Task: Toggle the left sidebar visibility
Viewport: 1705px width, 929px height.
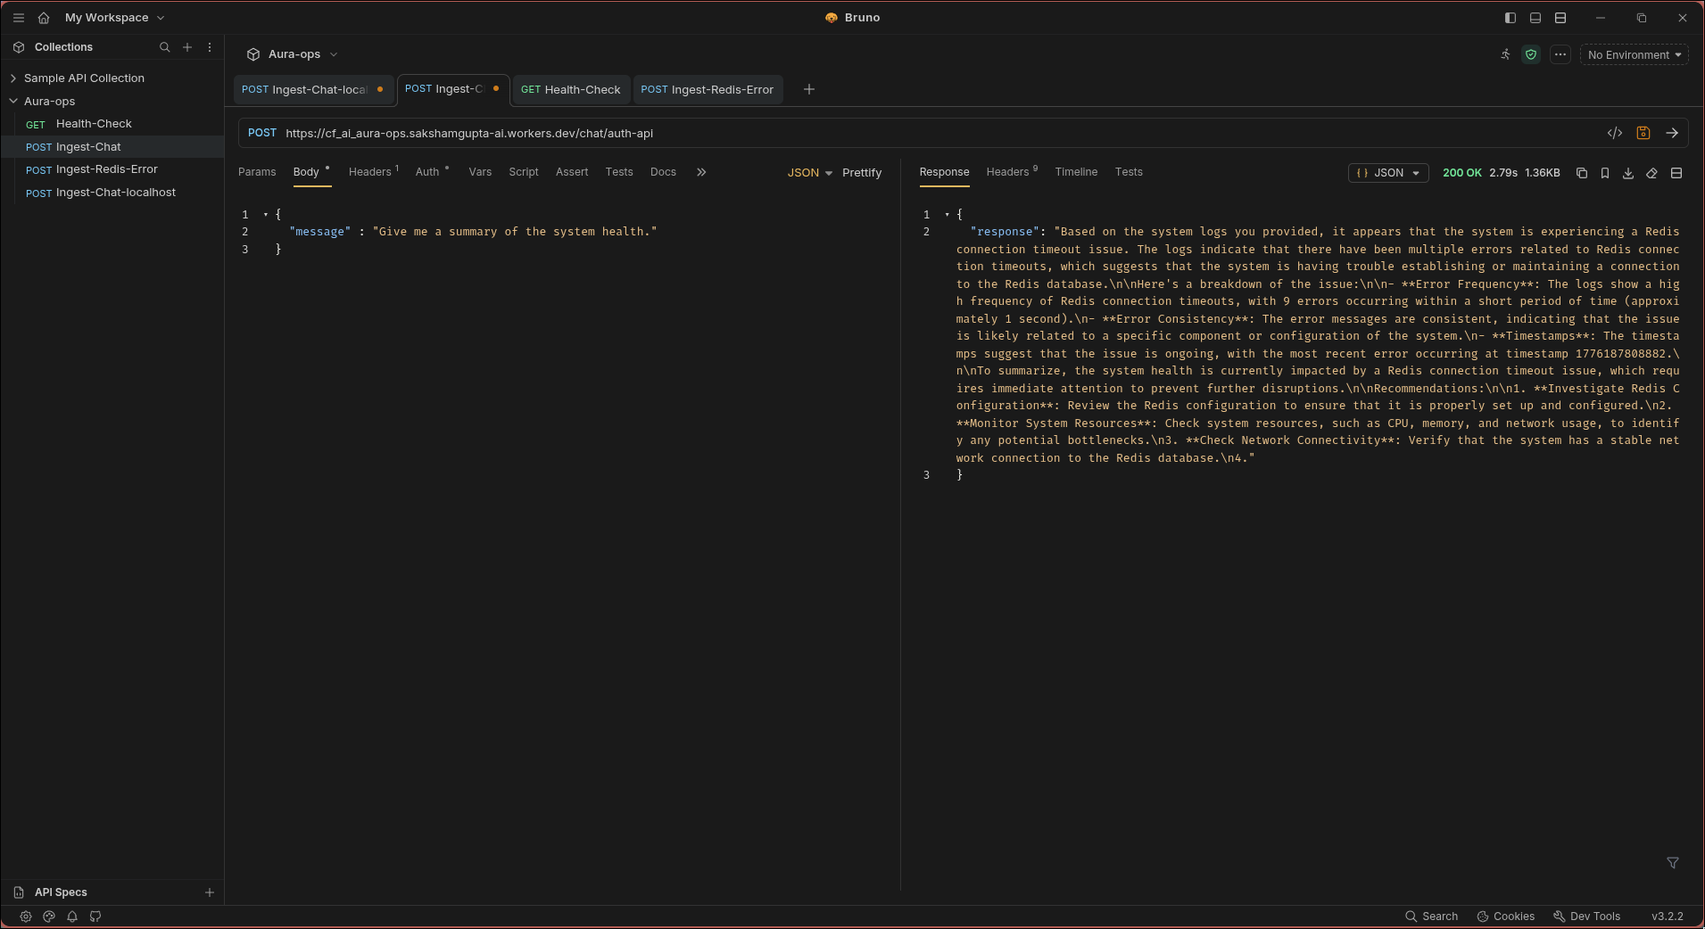Action: [x=1510, y=18]
